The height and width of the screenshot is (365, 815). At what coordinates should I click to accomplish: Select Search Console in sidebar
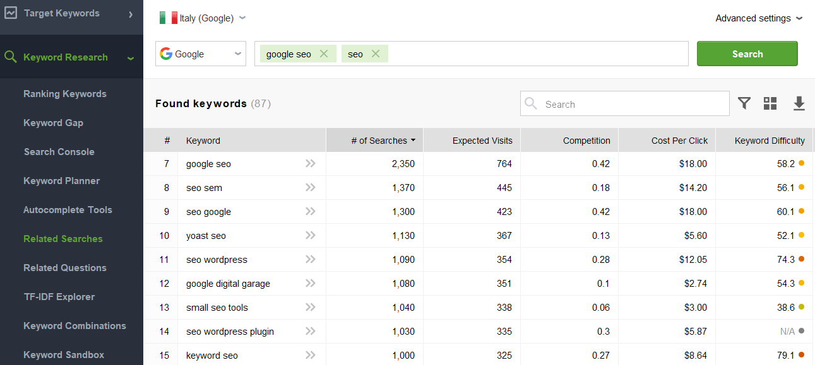59,152
